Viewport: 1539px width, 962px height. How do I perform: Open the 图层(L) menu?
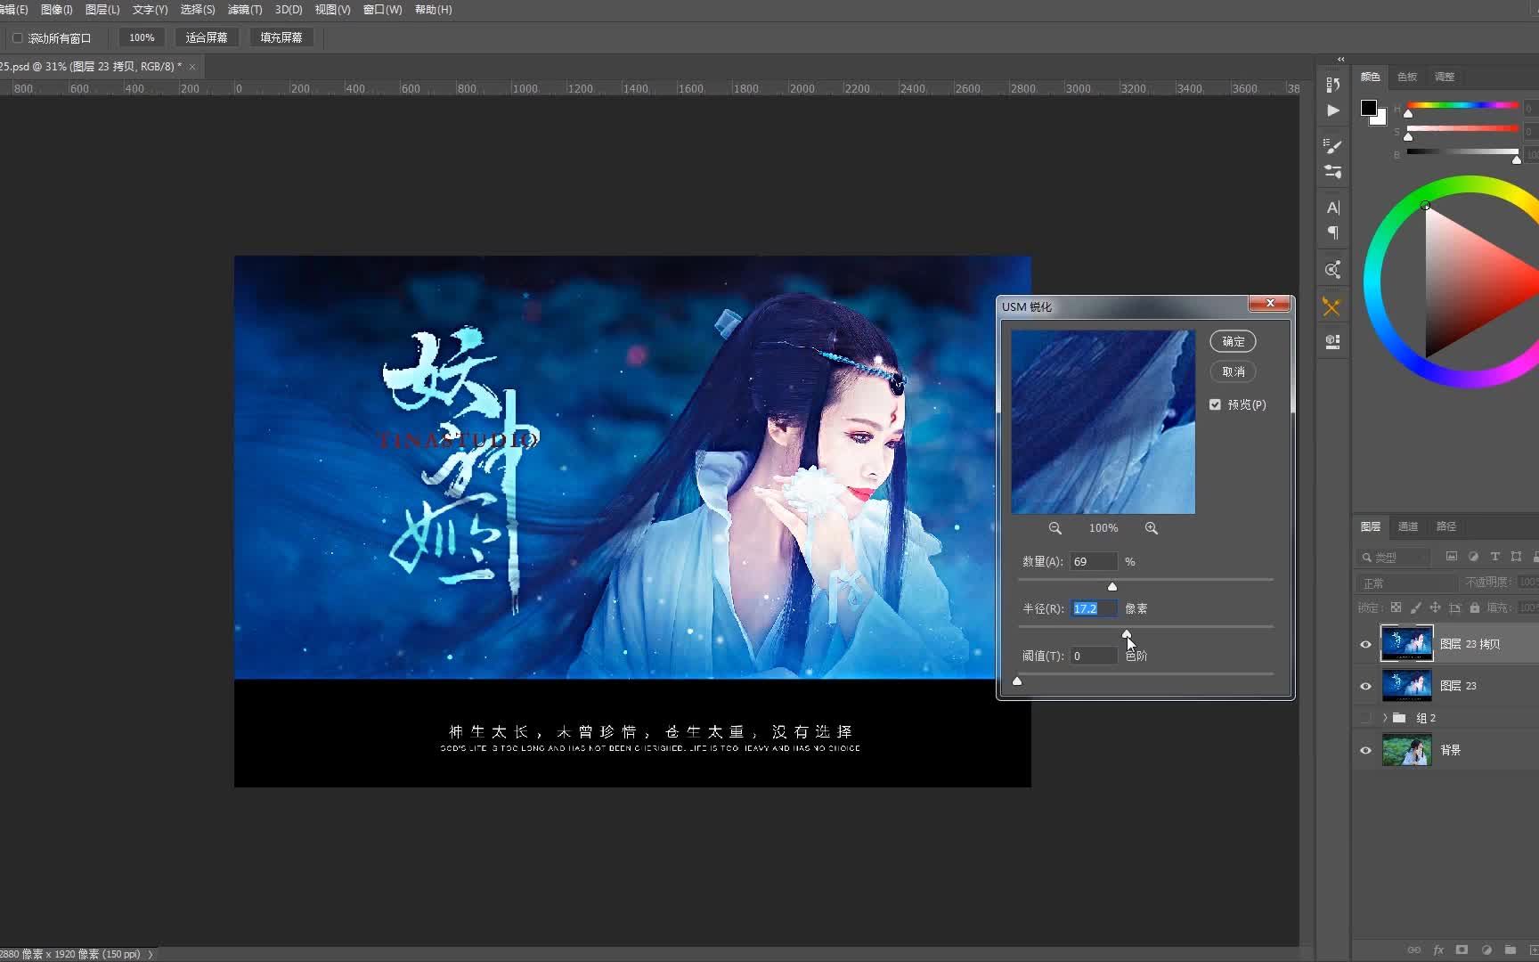pos(102,10)
